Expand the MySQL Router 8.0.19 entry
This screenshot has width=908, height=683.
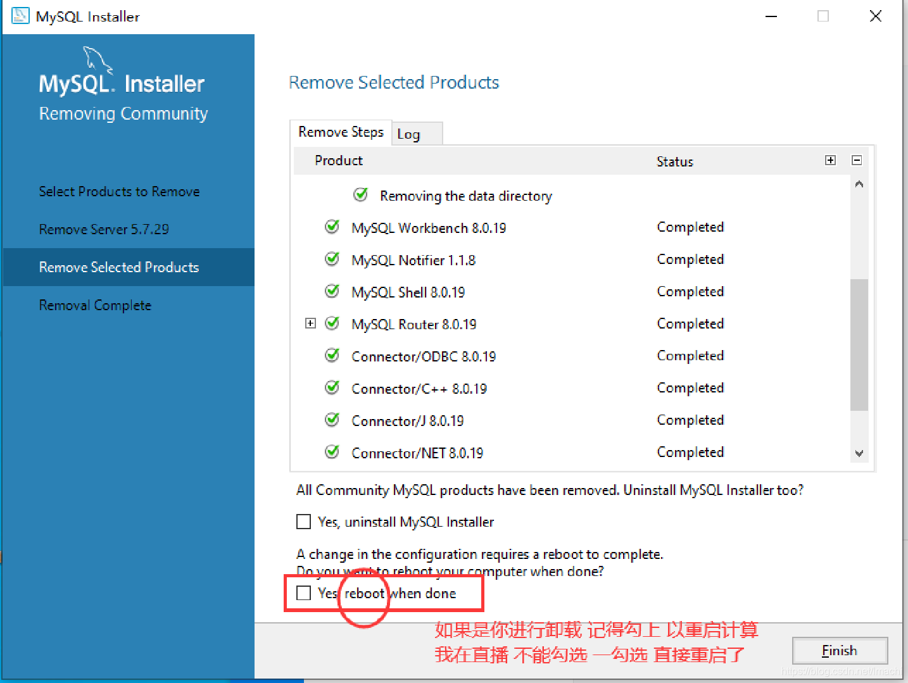point(310,323)
